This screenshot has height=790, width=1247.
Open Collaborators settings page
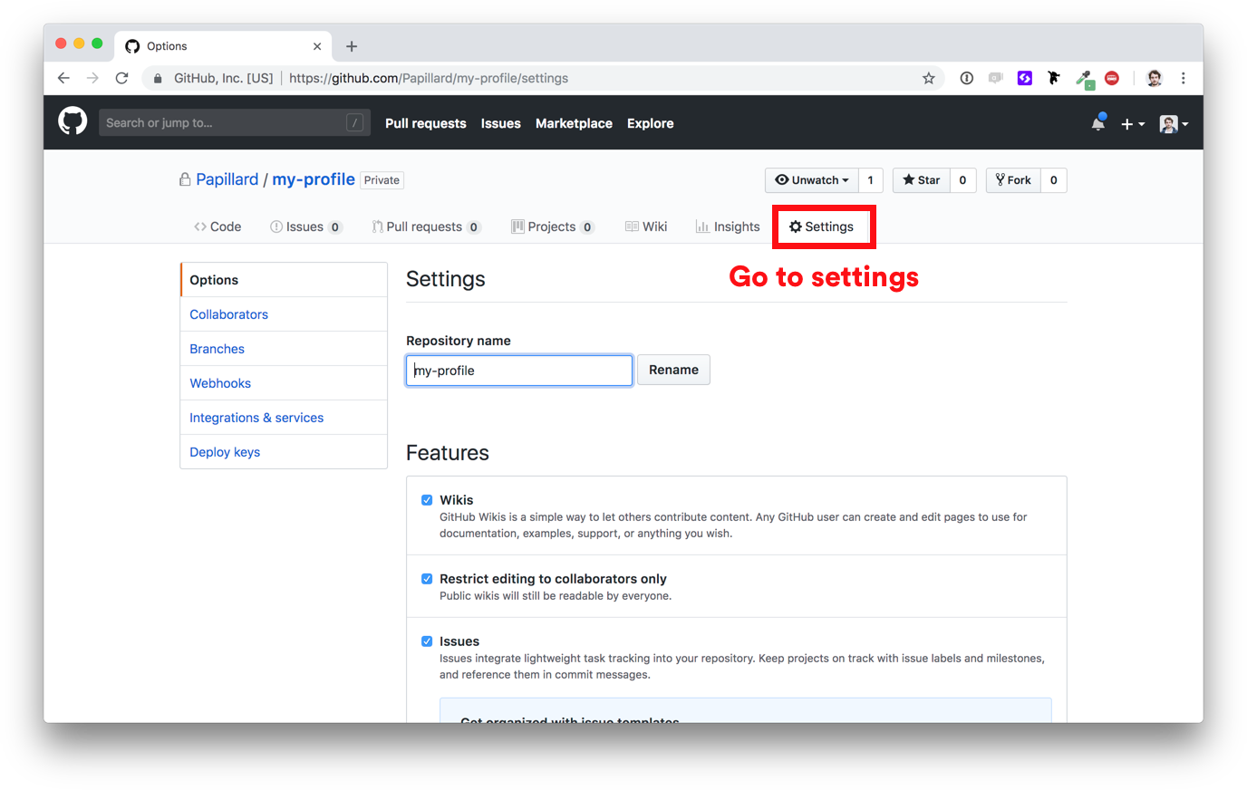point(284,314)
